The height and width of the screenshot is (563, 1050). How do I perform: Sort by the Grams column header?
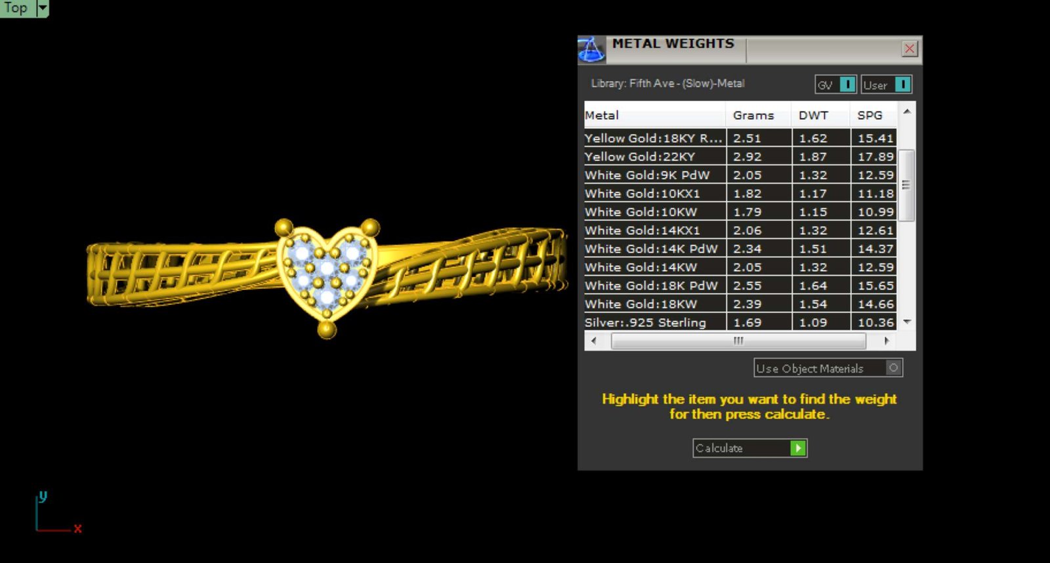pyautogui.click(x=753, y=115)
